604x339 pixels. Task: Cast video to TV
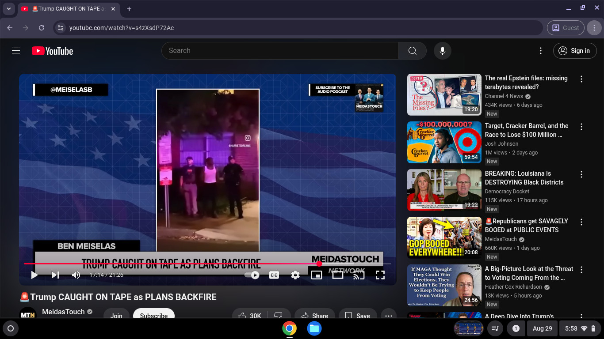coord(359,275)
